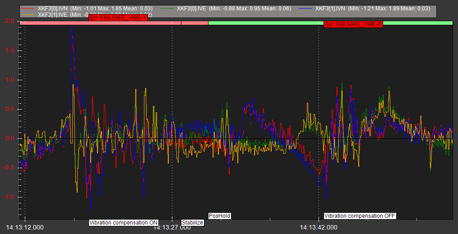The width and height of the screenshot is (458, 234).
Task: Select the Vibration compensation OFF label
Action: (x=360, y=216)
